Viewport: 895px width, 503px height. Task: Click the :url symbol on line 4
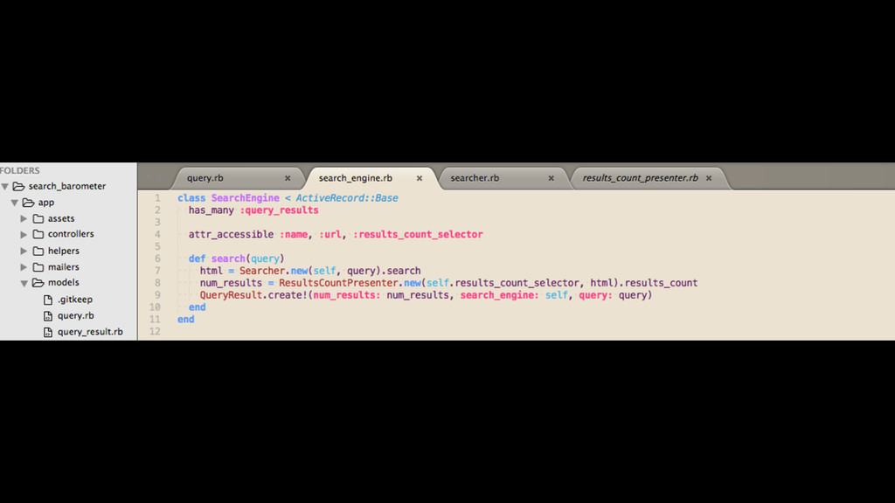(x=330, y=234)
